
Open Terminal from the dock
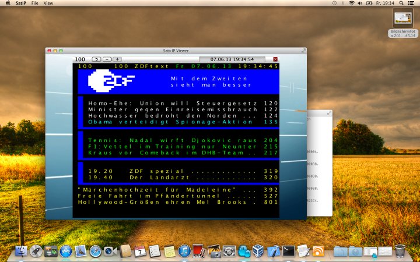point(288,251)
